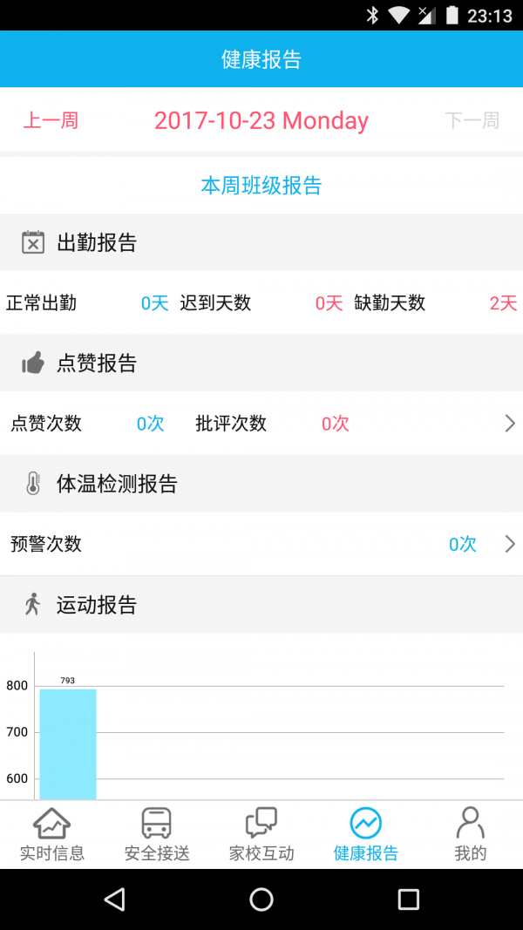Expand the 点赞报告 details chevron
This screenshot has width=523, height=930.
pos(509,424)
